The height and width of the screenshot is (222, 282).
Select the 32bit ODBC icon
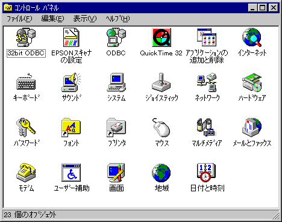pos(26,37)
